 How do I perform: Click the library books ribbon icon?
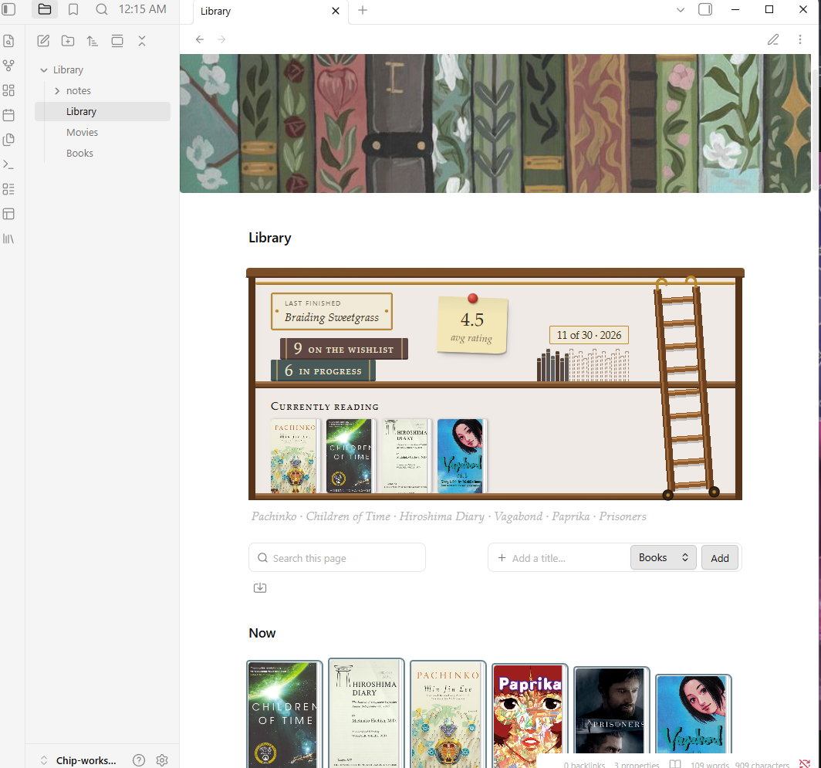coord(8,239)
